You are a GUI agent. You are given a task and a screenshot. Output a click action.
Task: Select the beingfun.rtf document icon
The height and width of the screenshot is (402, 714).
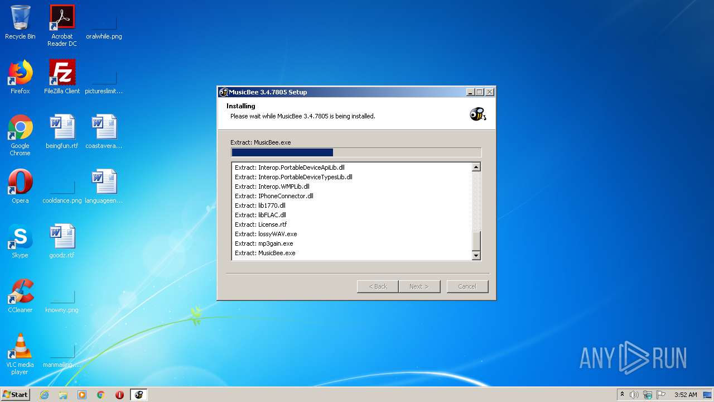pos(62,132)
